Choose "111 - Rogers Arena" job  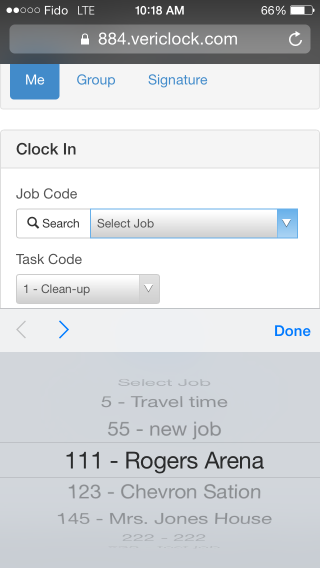164,460
